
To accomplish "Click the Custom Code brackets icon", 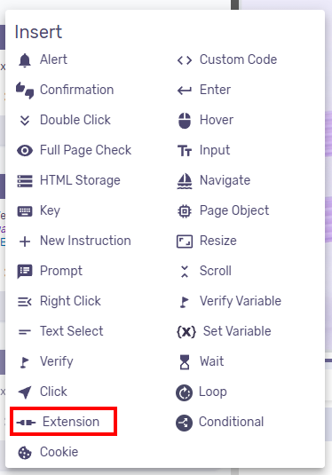I will click(x=185, y=60).
